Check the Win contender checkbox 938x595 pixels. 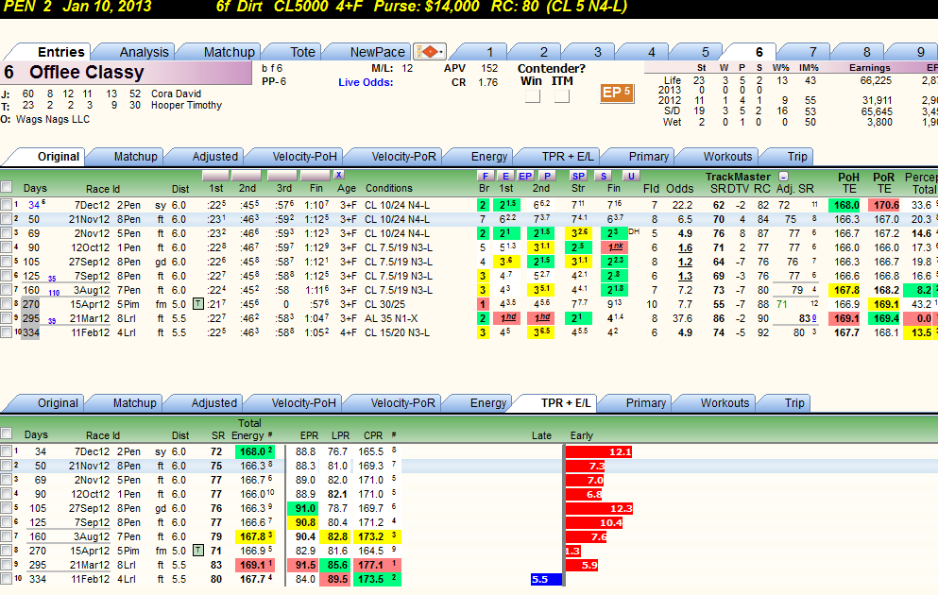[x=533, y=95]
